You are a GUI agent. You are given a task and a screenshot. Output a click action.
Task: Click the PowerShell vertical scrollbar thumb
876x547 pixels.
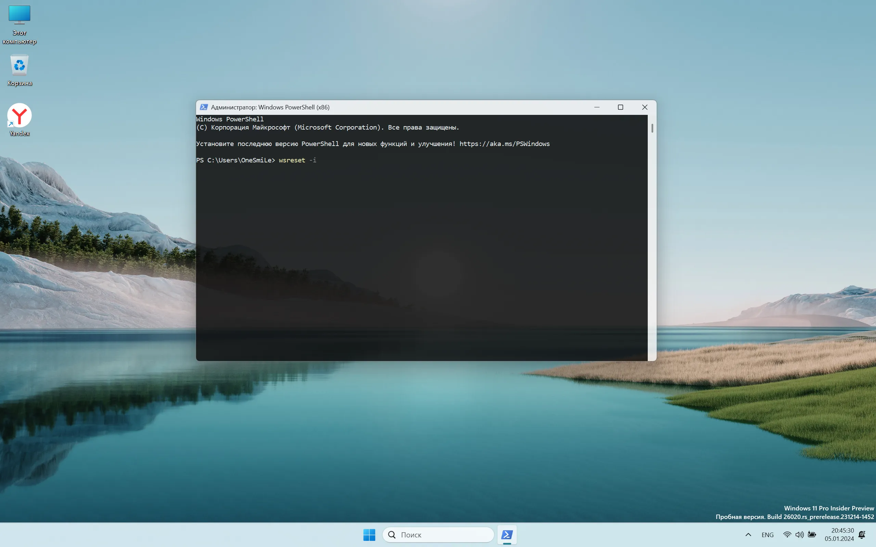[x=652, y=128]
